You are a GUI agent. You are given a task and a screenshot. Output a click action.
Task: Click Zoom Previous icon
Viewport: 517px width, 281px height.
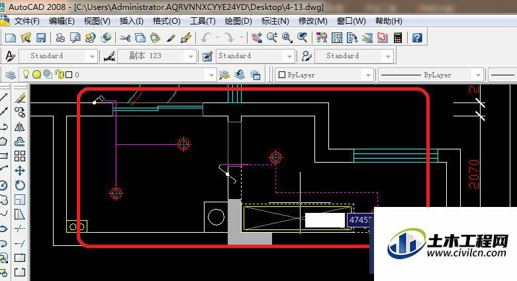coord(302,38)
